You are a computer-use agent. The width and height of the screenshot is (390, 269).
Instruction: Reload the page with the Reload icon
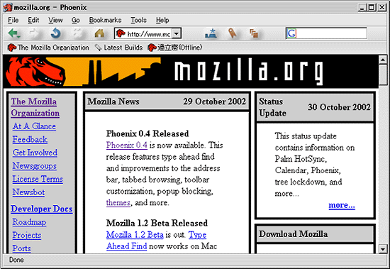55,33
